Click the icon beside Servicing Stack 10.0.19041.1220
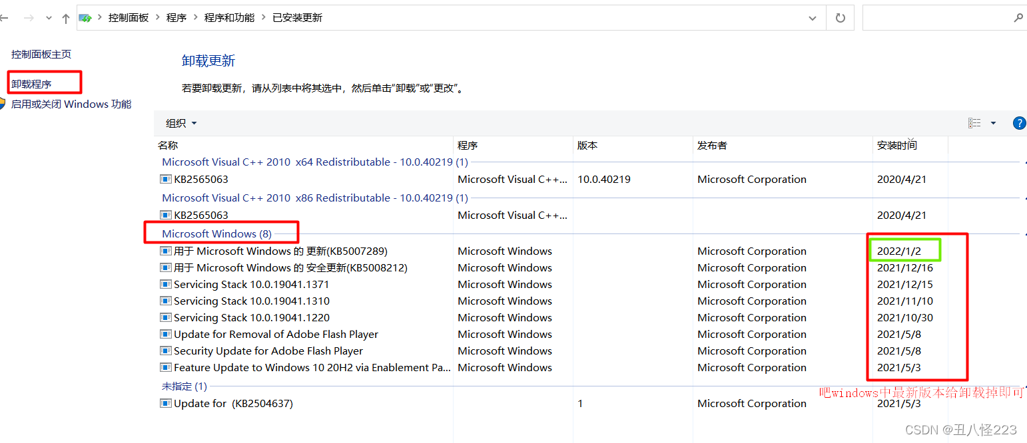Screen dimensions: 1027x443 click(166, 317)
